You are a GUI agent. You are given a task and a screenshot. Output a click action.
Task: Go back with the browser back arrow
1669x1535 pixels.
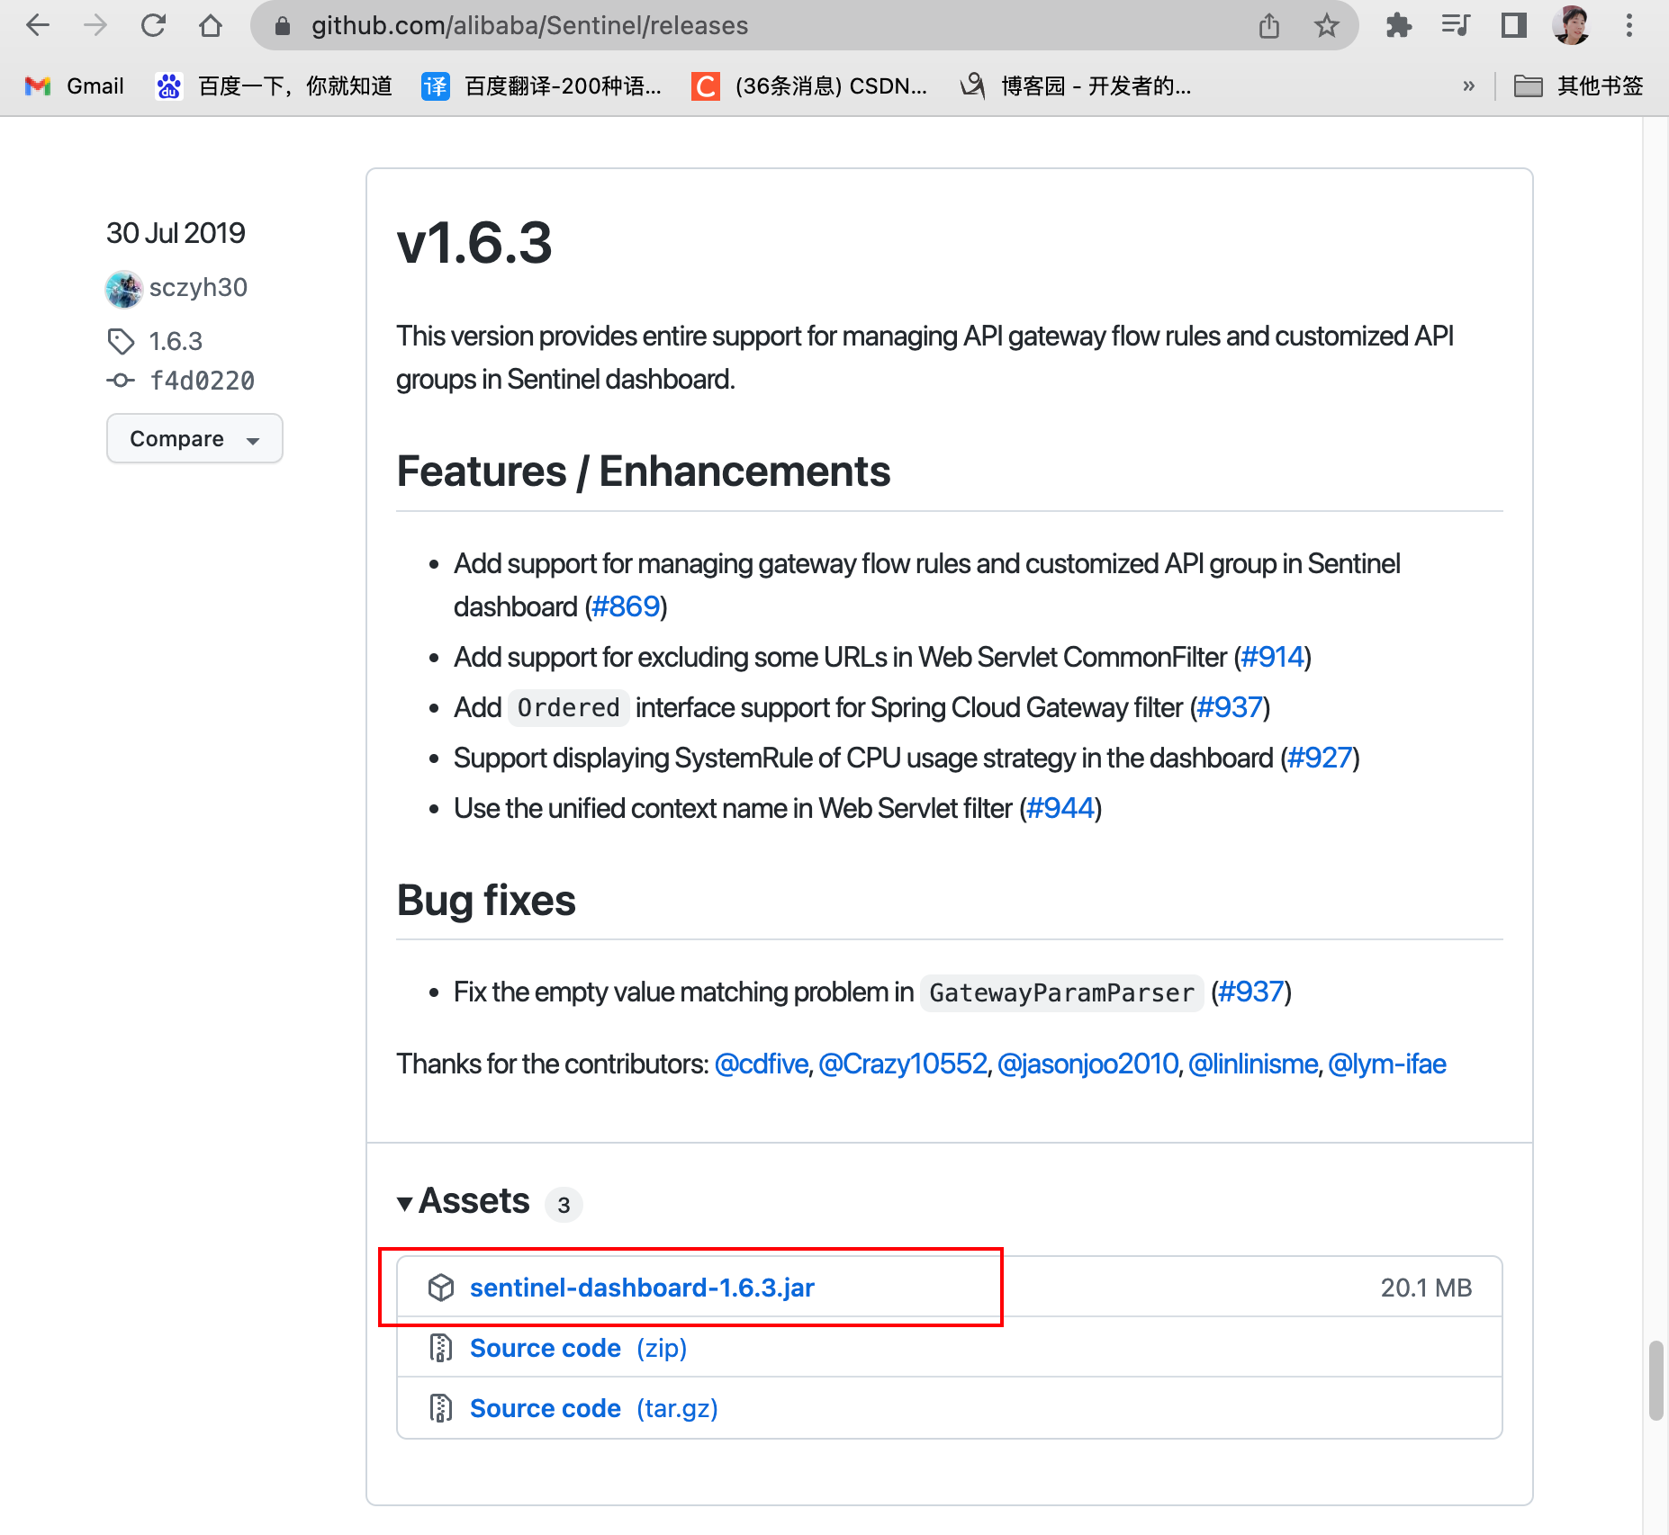coord(38,25)
